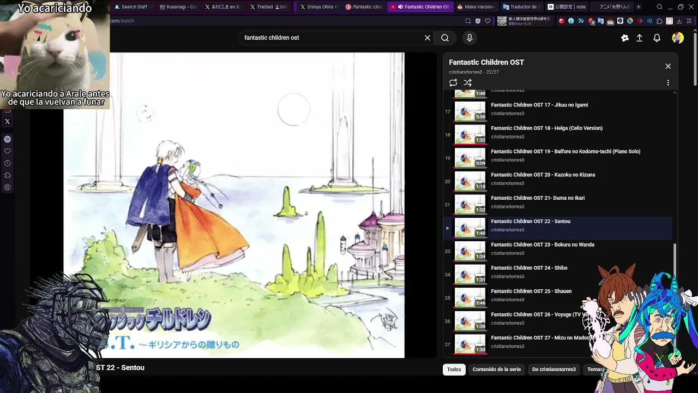
Task: Play OST 21 - Duma no Ikari
Action: tap(558, 204)
